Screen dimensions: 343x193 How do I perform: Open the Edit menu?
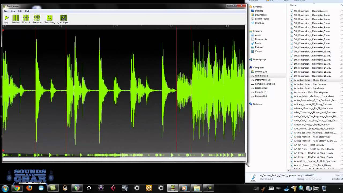click(20, 11)
